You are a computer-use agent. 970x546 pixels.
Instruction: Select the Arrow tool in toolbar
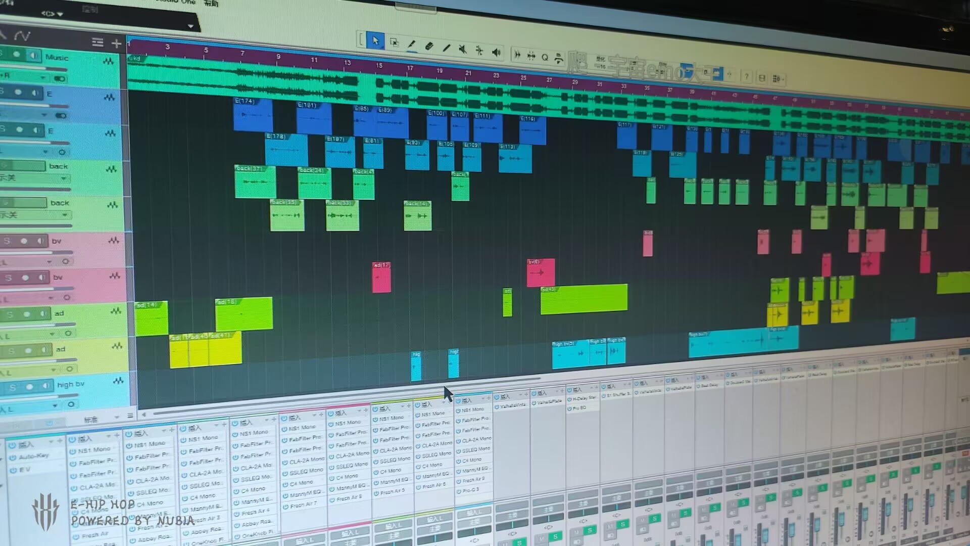pyautogui.click(x=375, y=41)
